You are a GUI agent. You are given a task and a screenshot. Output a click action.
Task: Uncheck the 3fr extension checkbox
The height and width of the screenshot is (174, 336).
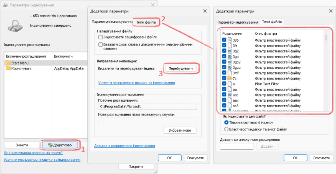pyautogui.click(x=224, y=46)
